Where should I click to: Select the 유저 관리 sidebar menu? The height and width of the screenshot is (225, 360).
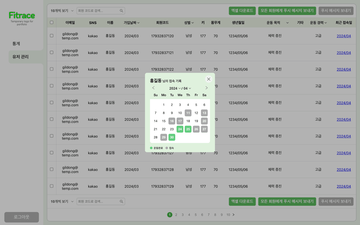tap(20, 57)
